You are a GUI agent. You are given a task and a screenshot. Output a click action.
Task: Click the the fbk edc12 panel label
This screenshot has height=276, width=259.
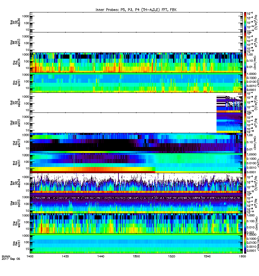[17, 223]
